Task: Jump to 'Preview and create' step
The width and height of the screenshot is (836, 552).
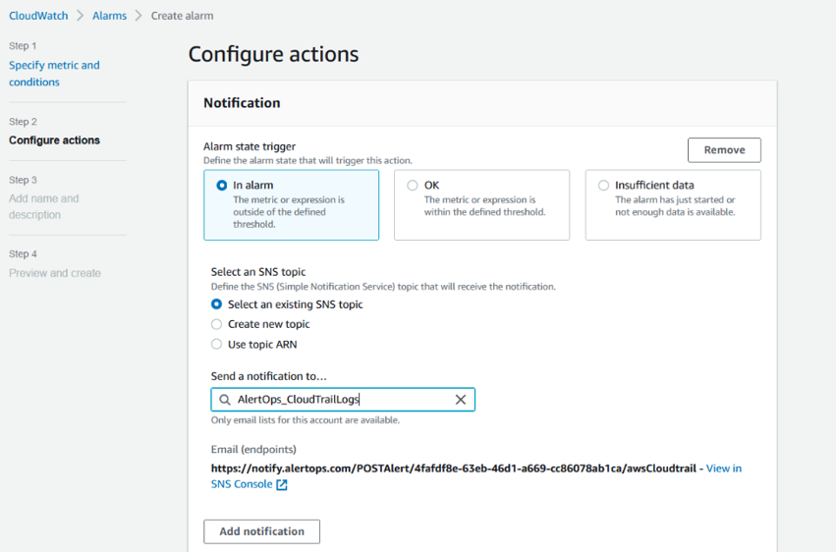Action: point(55,273)
